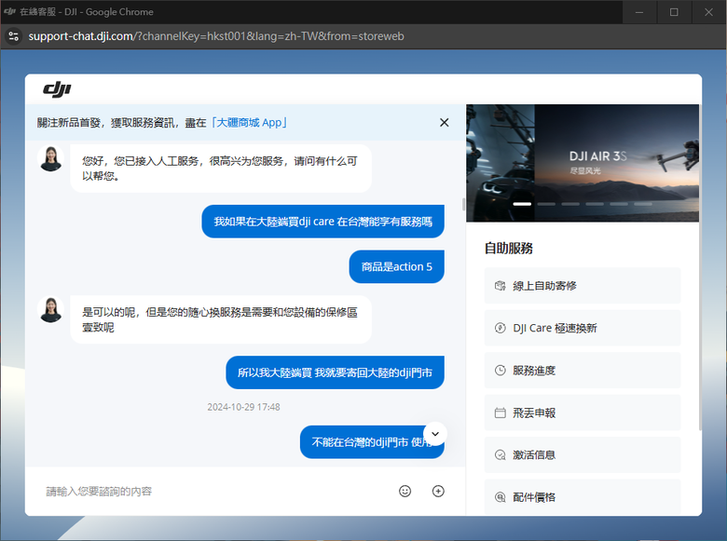This screenshot has height=541, width=727.
Task: Click the 商品是action 5 message bubble
Action: tap(396, 267)
